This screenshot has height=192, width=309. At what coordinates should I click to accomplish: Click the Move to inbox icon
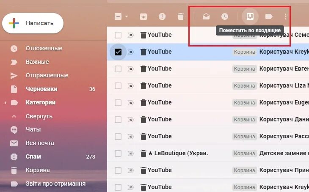(x=250, y=16)
